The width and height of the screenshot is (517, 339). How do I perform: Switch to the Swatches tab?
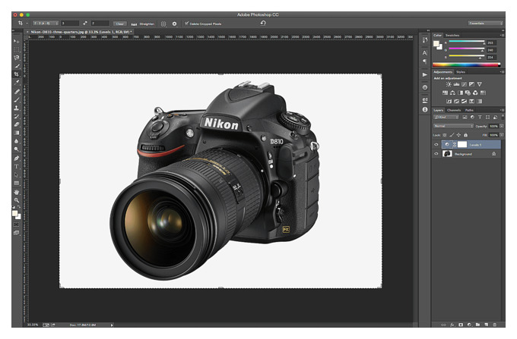(x=452, y=35)
